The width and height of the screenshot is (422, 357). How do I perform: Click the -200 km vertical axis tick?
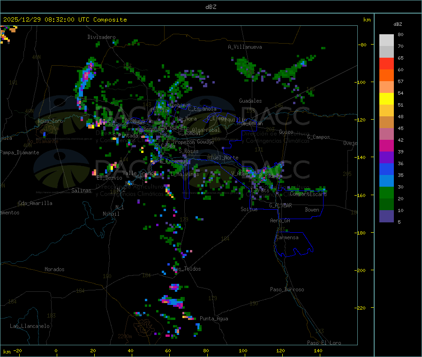coord(360,270)
